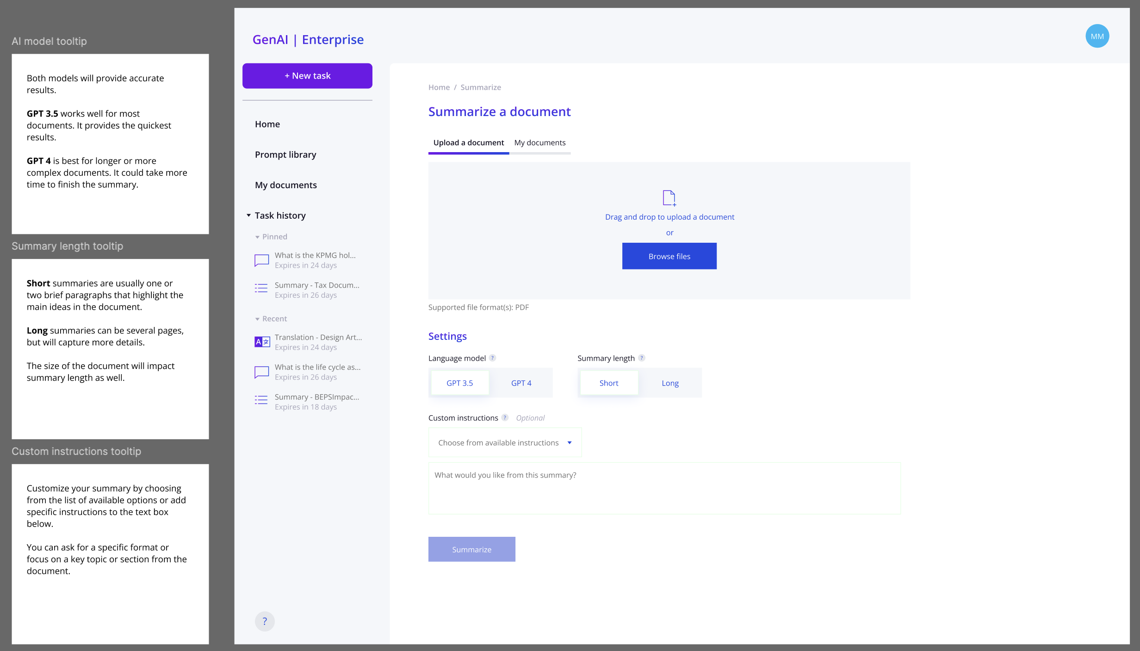Open the available instructions dropdown

(505, 442)
